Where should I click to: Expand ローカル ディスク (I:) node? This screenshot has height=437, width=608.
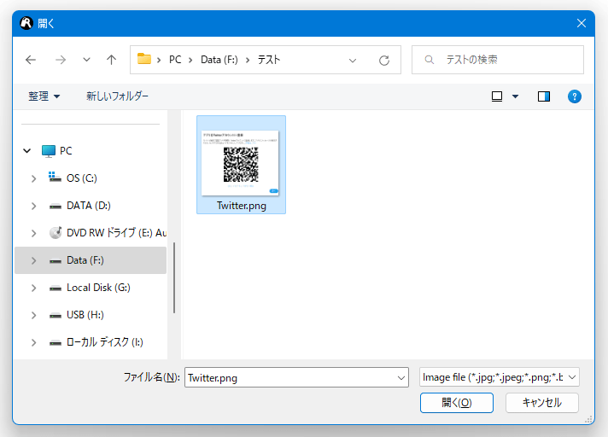(34, 343)
